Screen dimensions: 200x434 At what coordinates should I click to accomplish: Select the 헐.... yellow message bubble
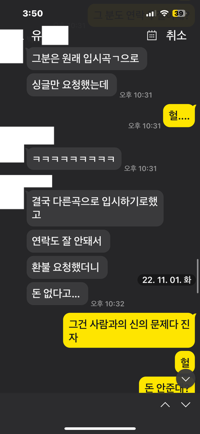(179, 115)
